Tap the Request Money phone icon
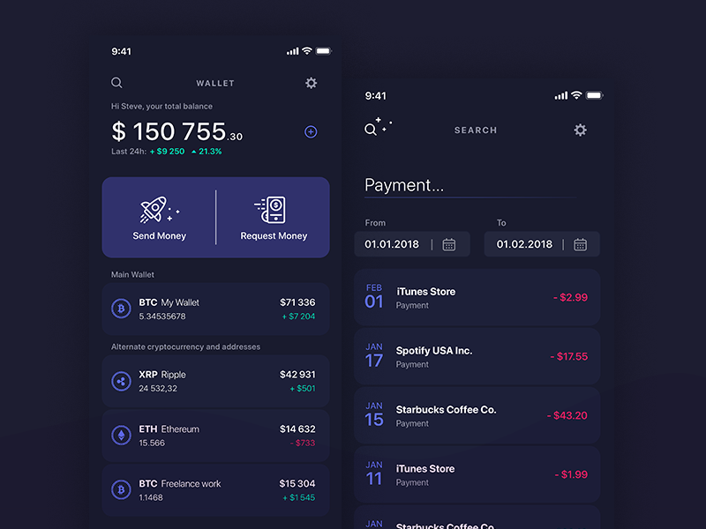 [271, 210]
